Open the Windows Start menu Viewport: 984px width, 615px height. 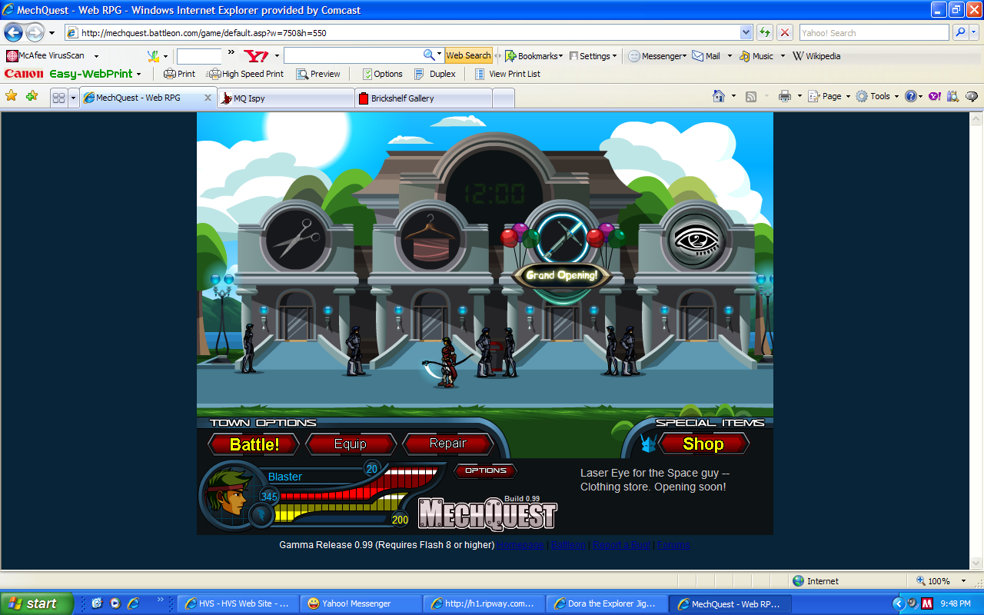[x=36, y=603]
